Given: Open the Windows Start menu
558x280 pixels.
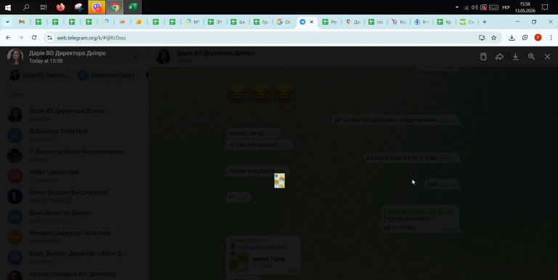Looking at the screenshot, I should tap(7, 7).
